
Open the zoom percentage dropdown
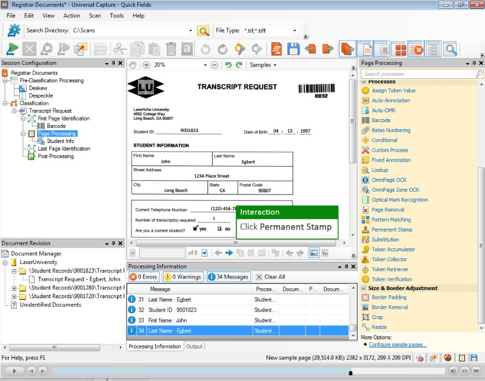tap(205, 65)
